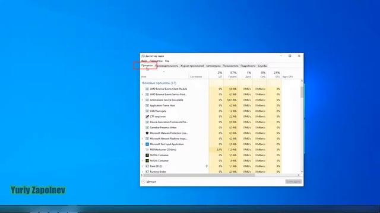The width and height of the screenshot is (380, 213).
Task: Click the Снять задачу button
Action: (293, 182)
